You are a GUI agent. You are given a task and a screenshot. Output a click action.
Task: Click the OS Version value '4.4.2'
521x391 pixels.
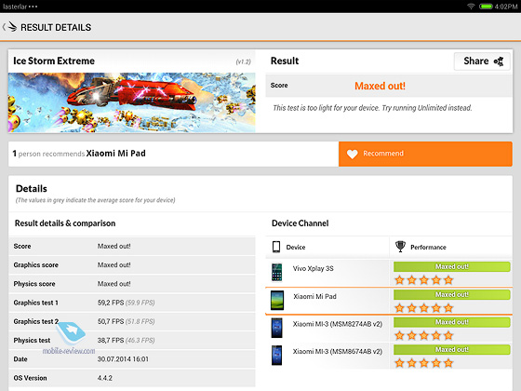104,378
